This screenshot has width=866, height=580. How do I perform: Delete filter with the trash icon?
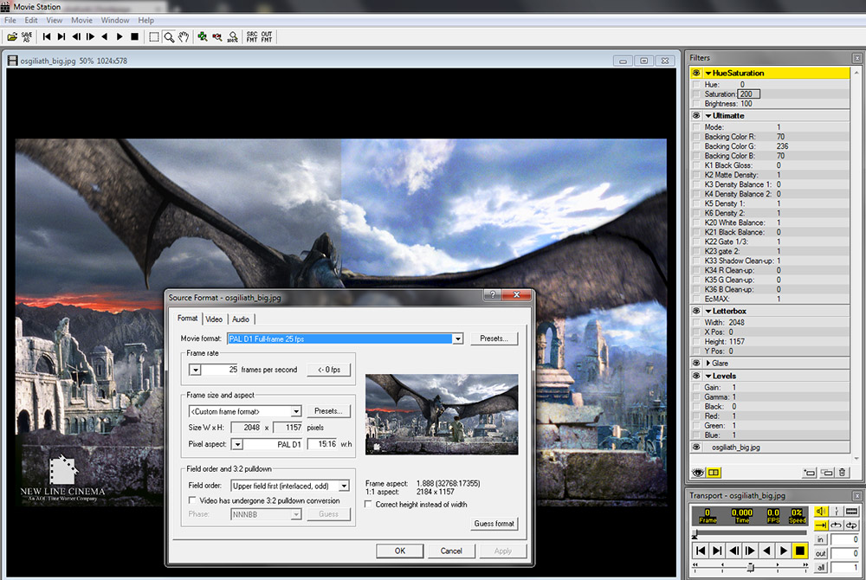click(842, 473)
